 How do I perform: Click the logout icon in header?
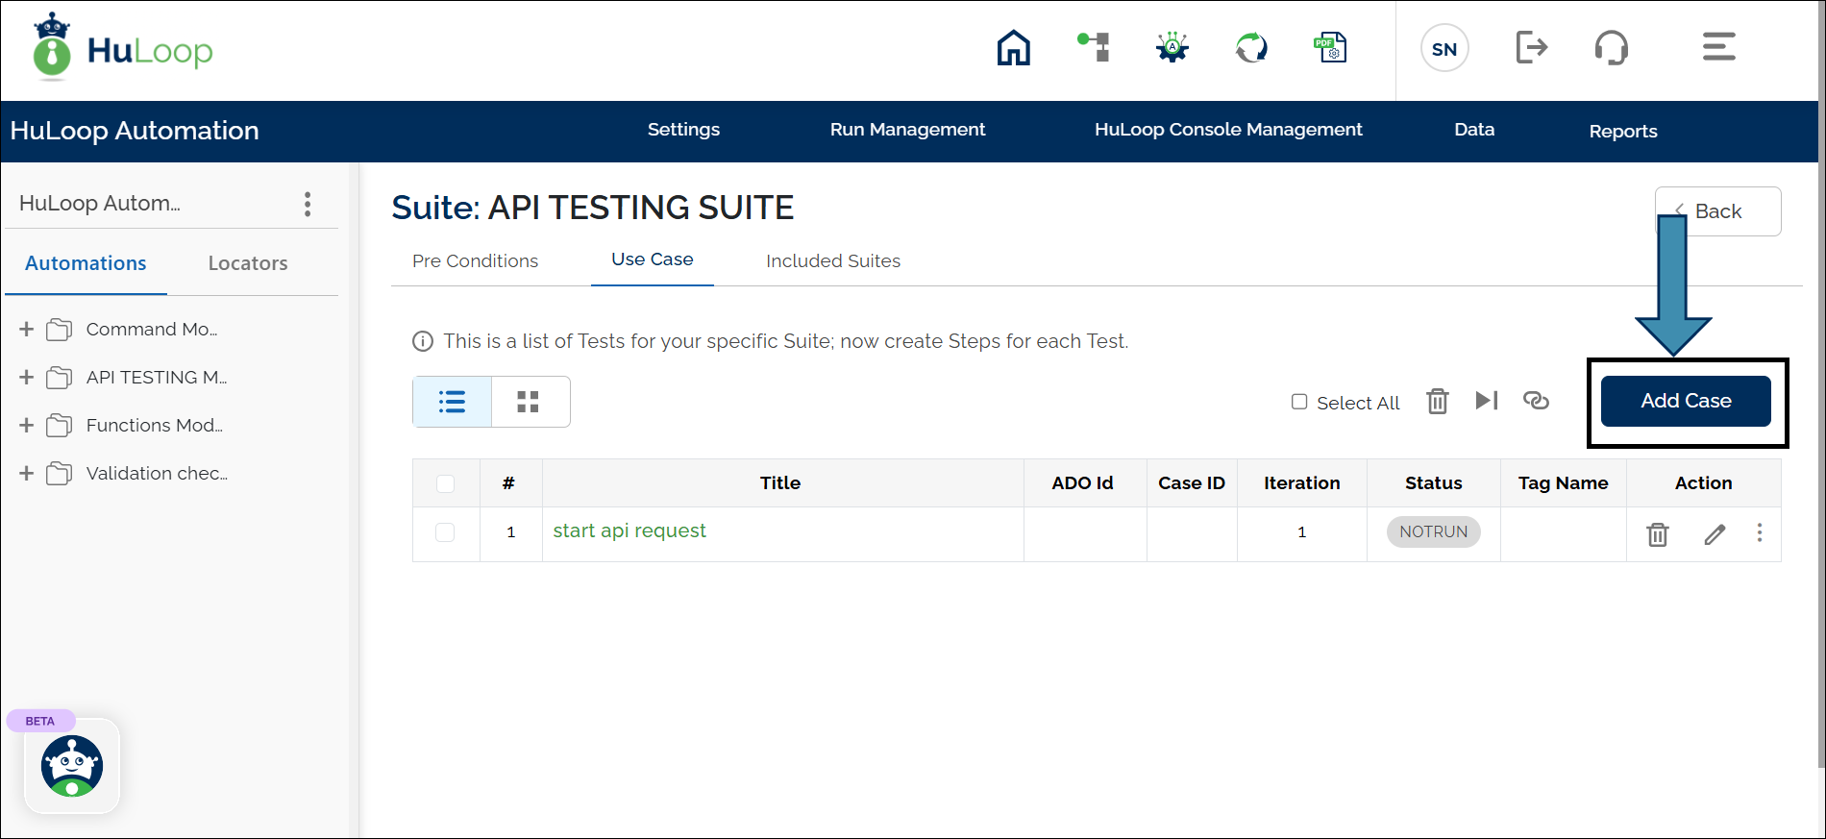pyautogui.click(x=1531, y=47)
